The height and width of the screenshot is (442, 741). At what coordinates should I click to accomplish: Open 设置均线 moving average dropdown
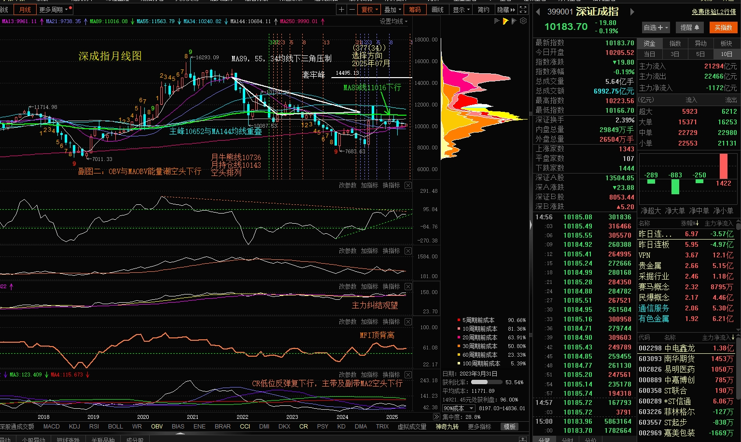pyautogui.click(x=393, y=21)
